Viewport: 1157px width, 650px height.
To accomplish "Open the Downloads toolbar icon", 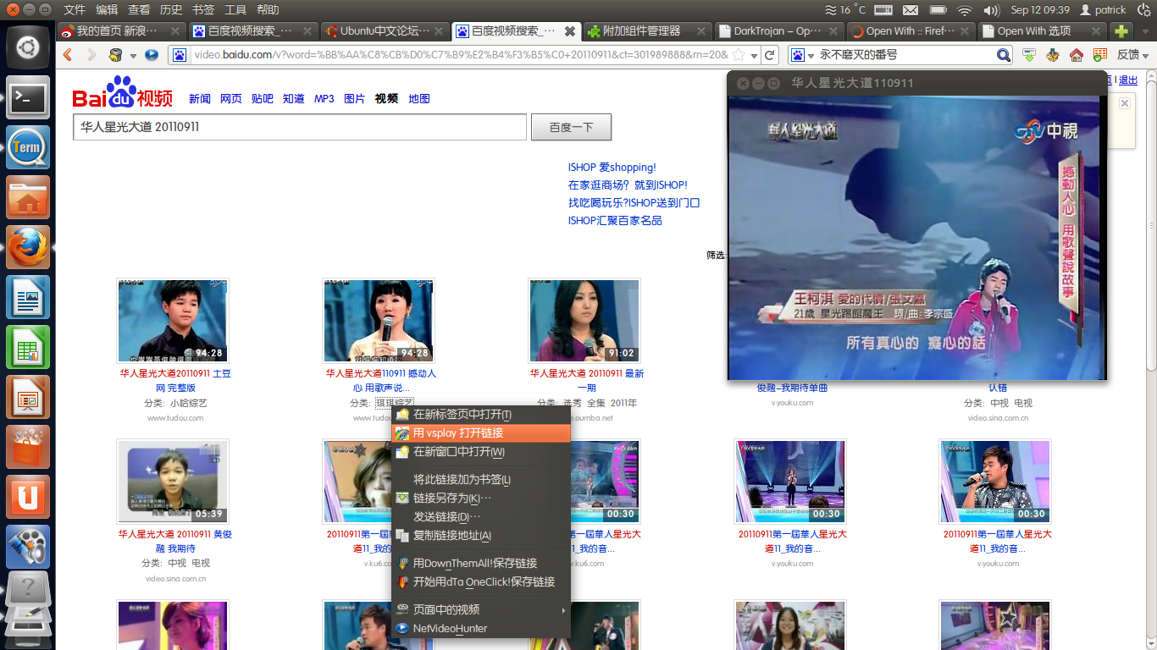I will [x=1029, y=55].
